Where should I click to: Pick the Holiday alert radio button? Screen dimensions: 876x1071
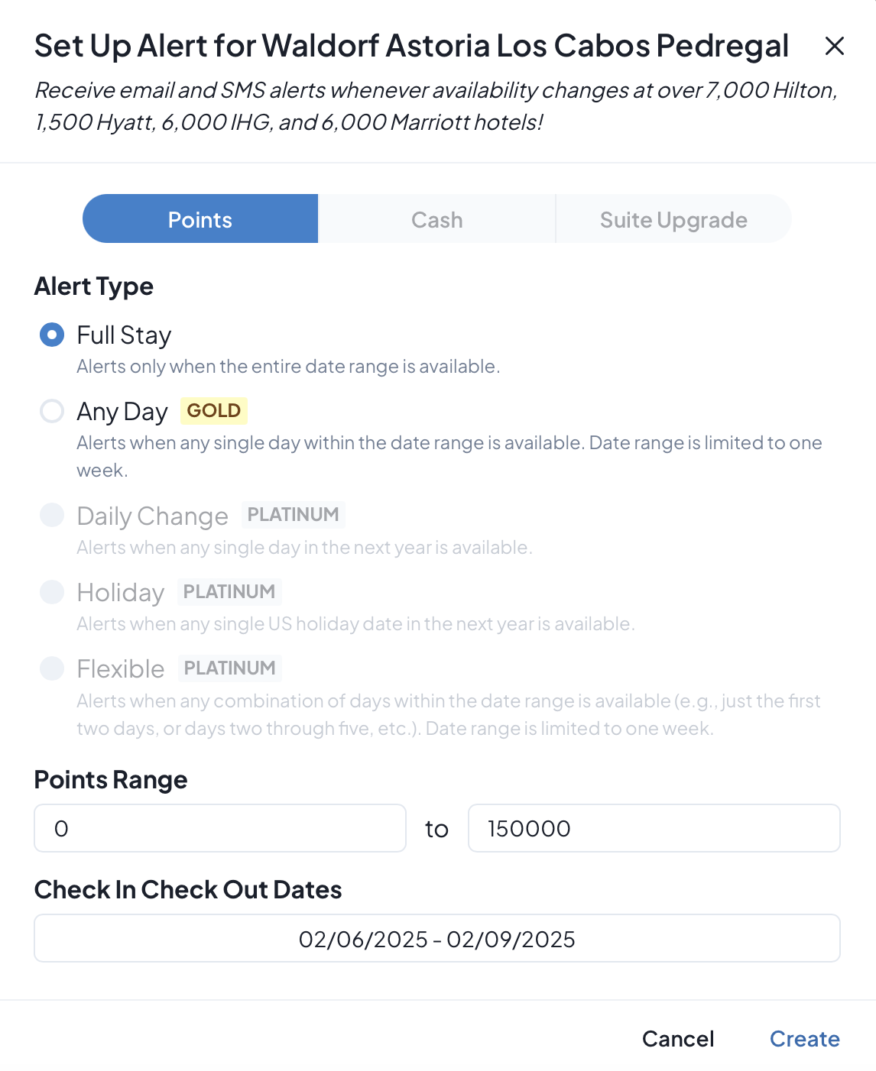click(x=52, y=591)
